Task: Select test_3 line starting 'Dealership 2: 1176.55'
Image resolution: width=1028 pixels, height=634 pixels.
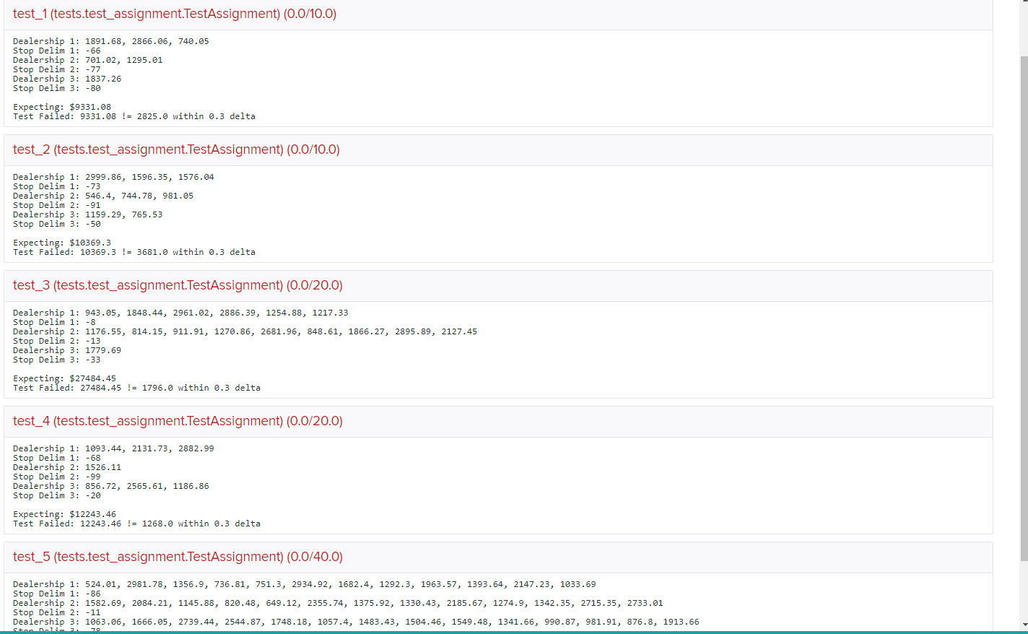Action: click(x=245, y=331)
